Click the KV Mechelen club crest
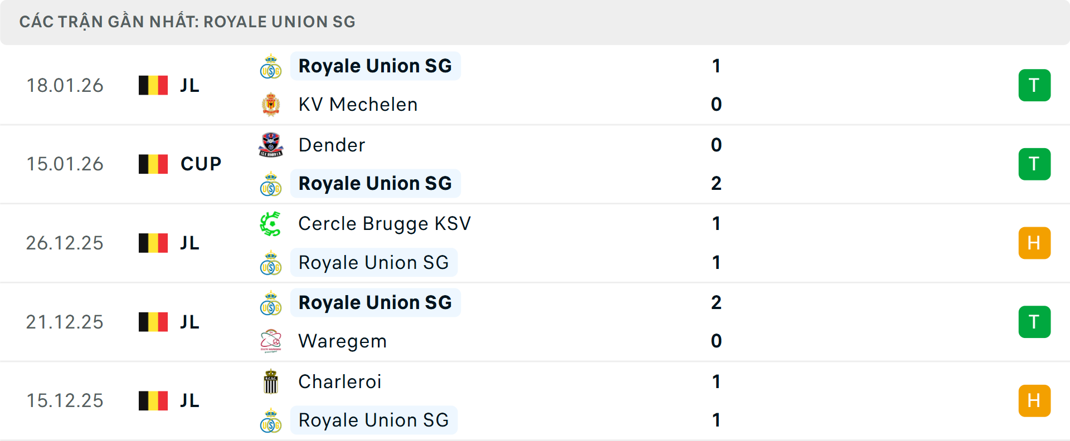Screen dimensions: 1070x441 pyautogui.click(x=271, y=105)
